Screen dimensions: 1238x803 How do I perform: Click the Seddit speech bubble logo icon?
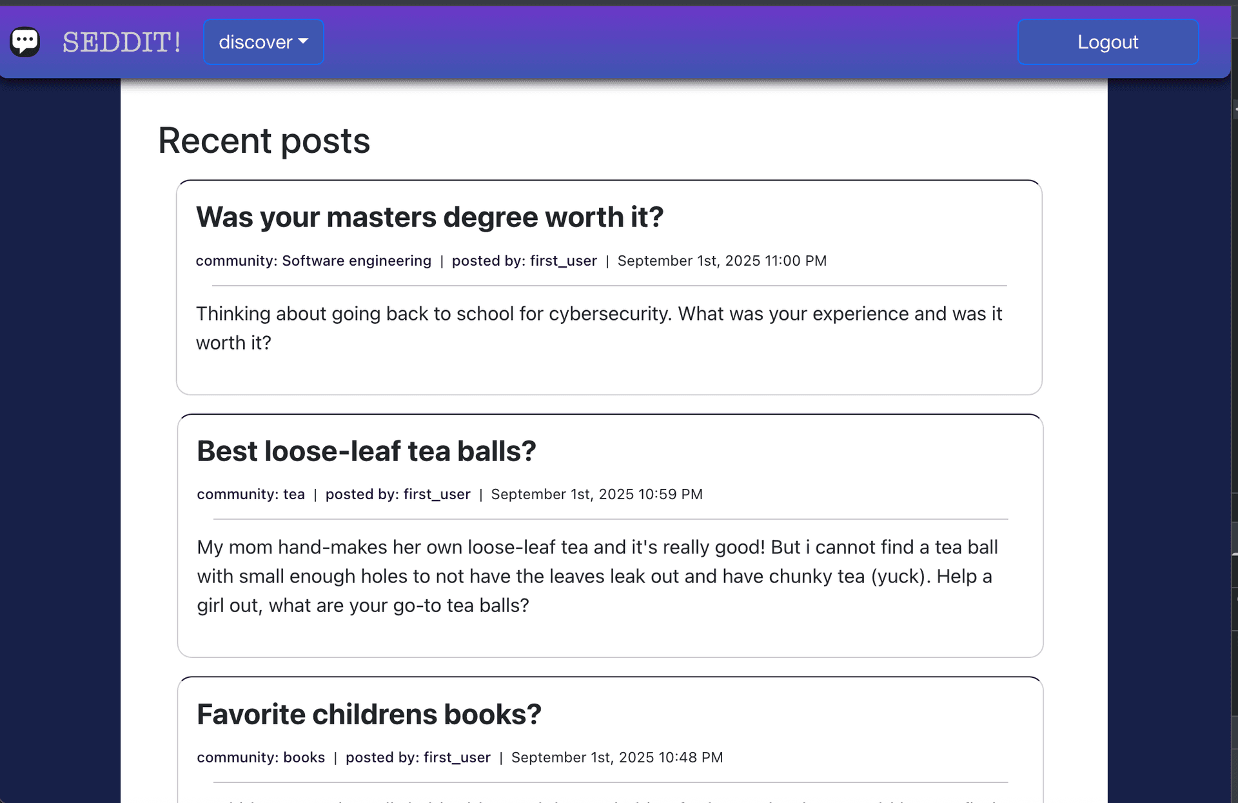(25, 42)
